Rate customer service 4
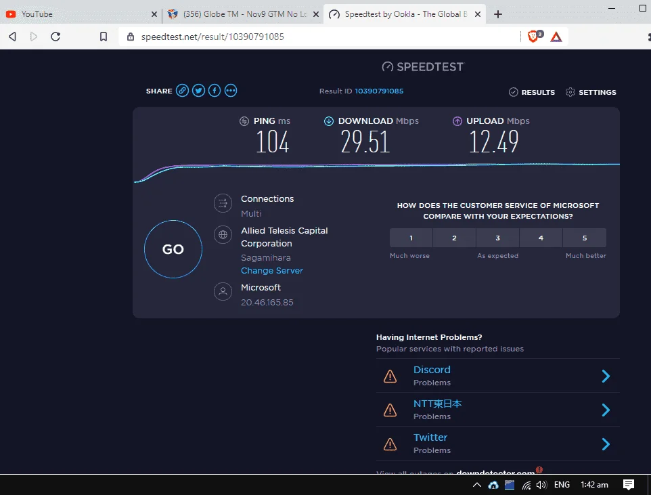The height and width of the screenshot is (495, 651). (x=541, y=238)
